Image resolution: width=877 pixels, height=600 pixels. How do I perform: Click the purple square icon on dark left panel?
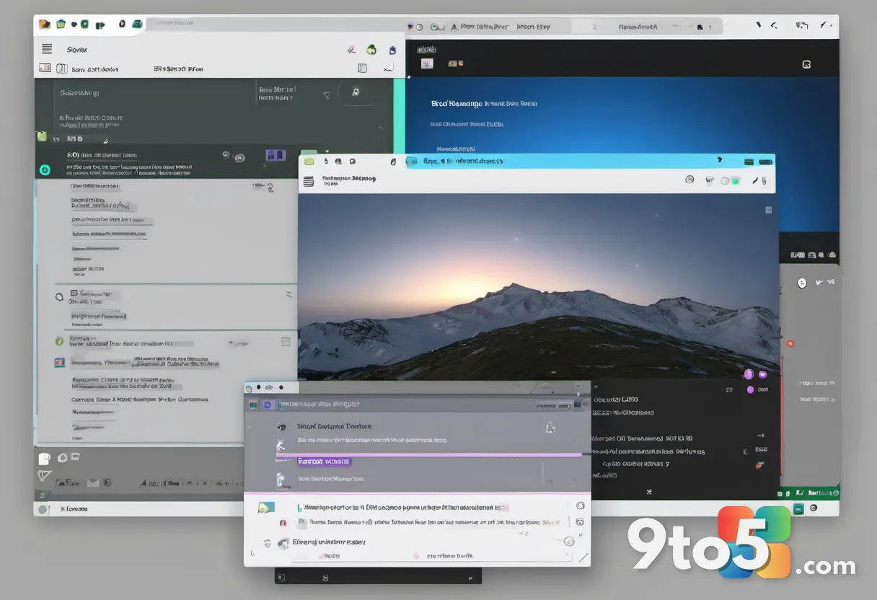click(x=276, y=155)
